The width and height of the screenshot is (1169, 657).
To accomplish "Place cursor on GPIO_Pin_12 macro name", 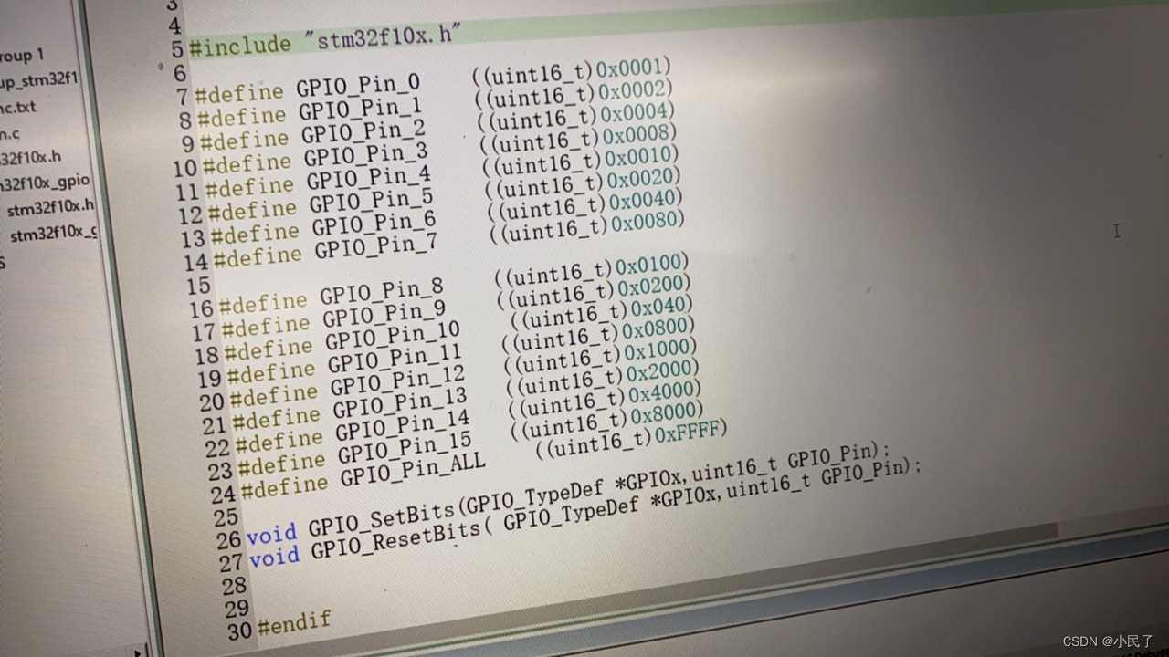I will [x=398, y=382].
